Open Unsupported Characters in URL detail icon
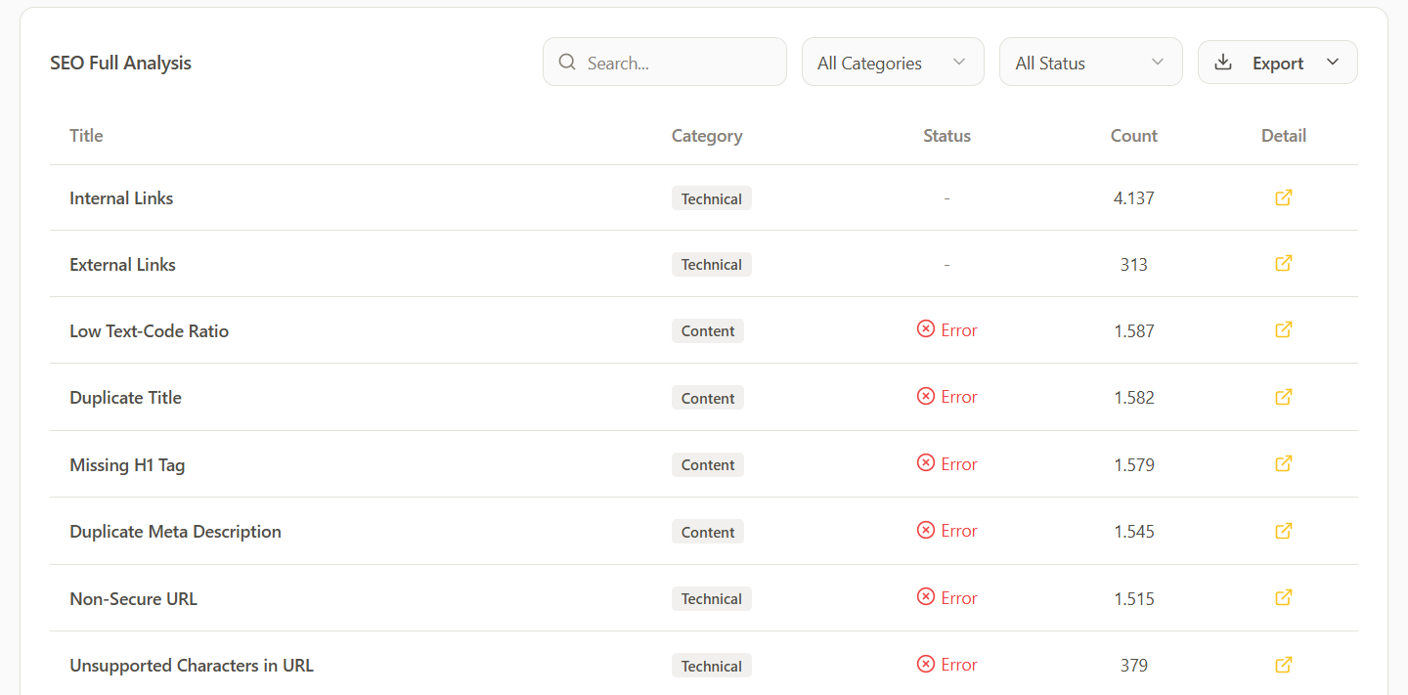This screenshot has height=695, width=1408. click(x=1284, y=665)
